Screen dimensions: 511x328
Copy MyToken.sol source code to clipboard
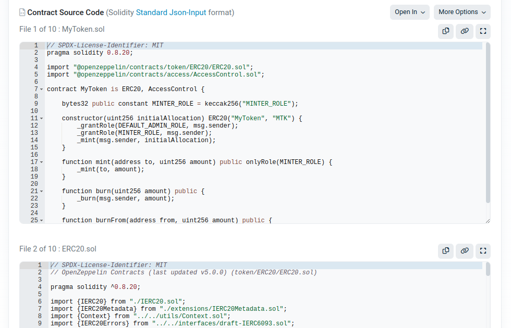[446, 31]
